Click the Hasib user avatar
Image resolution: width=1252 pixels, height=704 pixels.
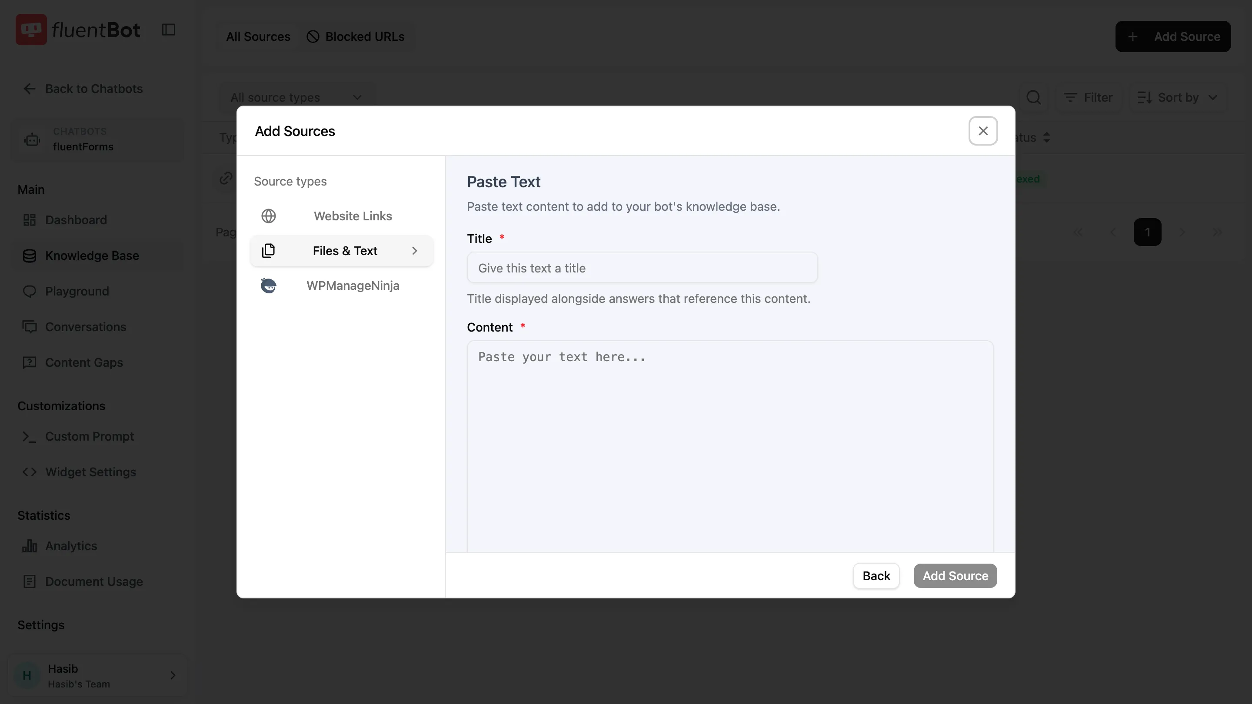point(27,676)
